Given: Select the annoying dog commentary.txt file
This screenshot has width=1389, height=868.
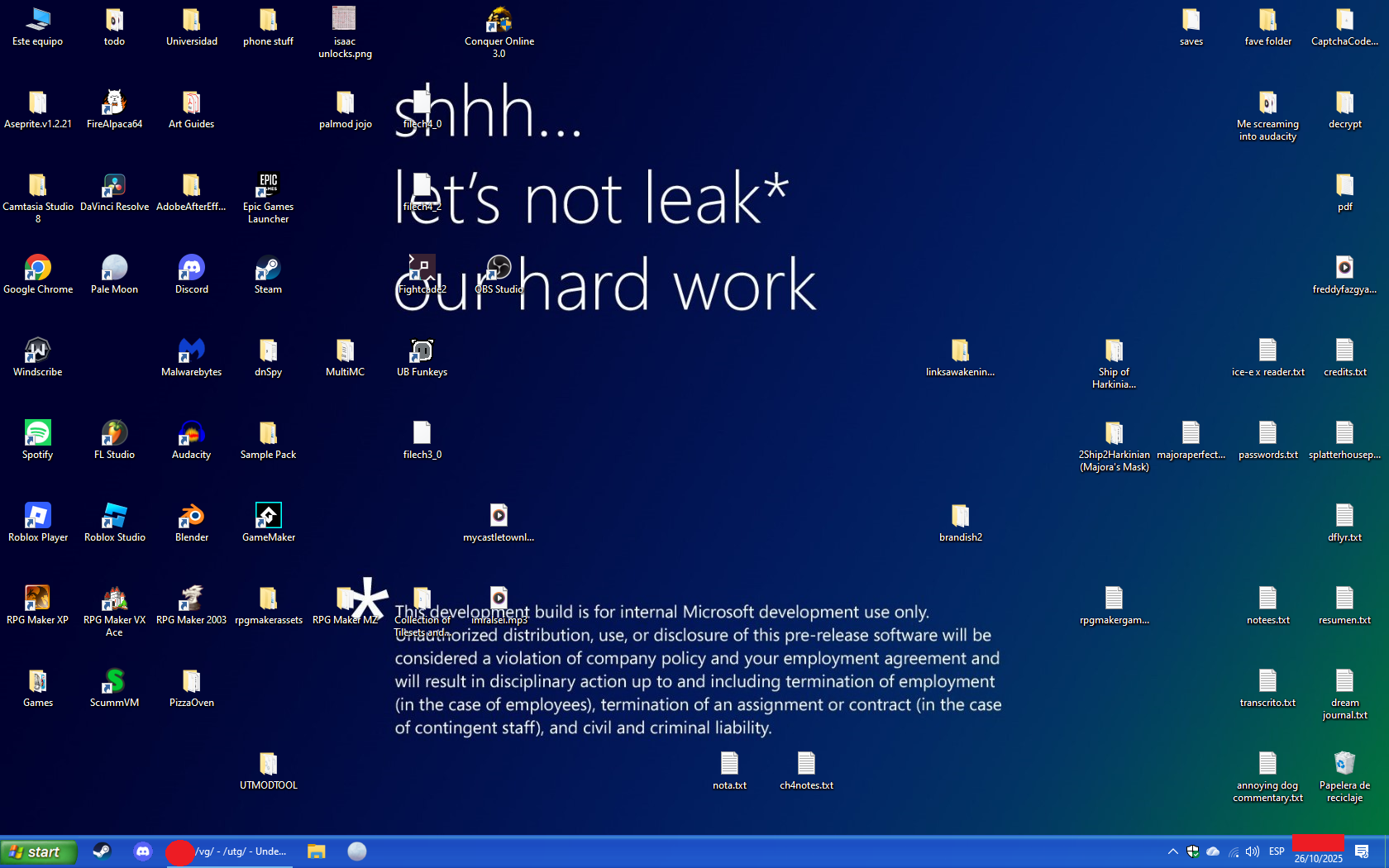Looking at the screenshot, I should click(1267, 776).
